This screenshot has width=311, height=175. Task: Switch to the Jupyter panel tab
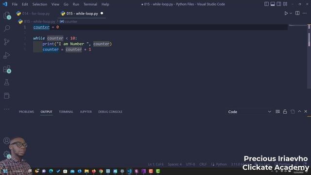point(86,112)
